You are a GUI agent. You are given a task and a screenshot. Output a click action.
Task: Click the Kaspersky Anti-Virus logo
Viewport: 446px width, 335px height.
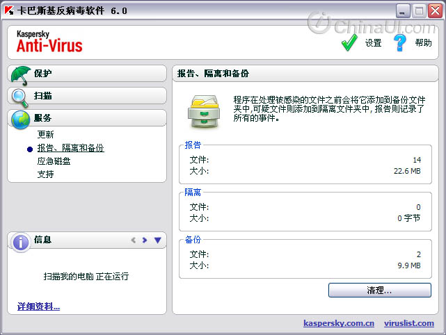coord(49,42)
